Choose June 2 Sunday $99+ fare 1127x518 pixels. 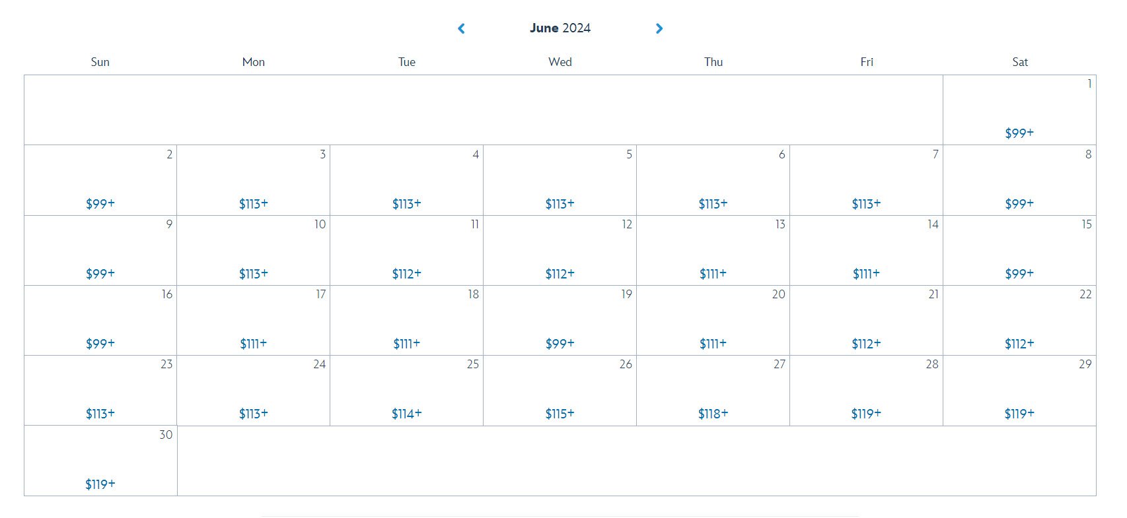[100, 180]
